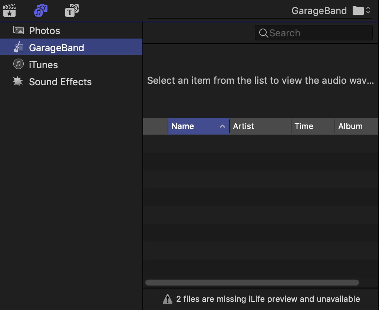Select Photos in the sidebar list
379x310 pixels.
45,30
